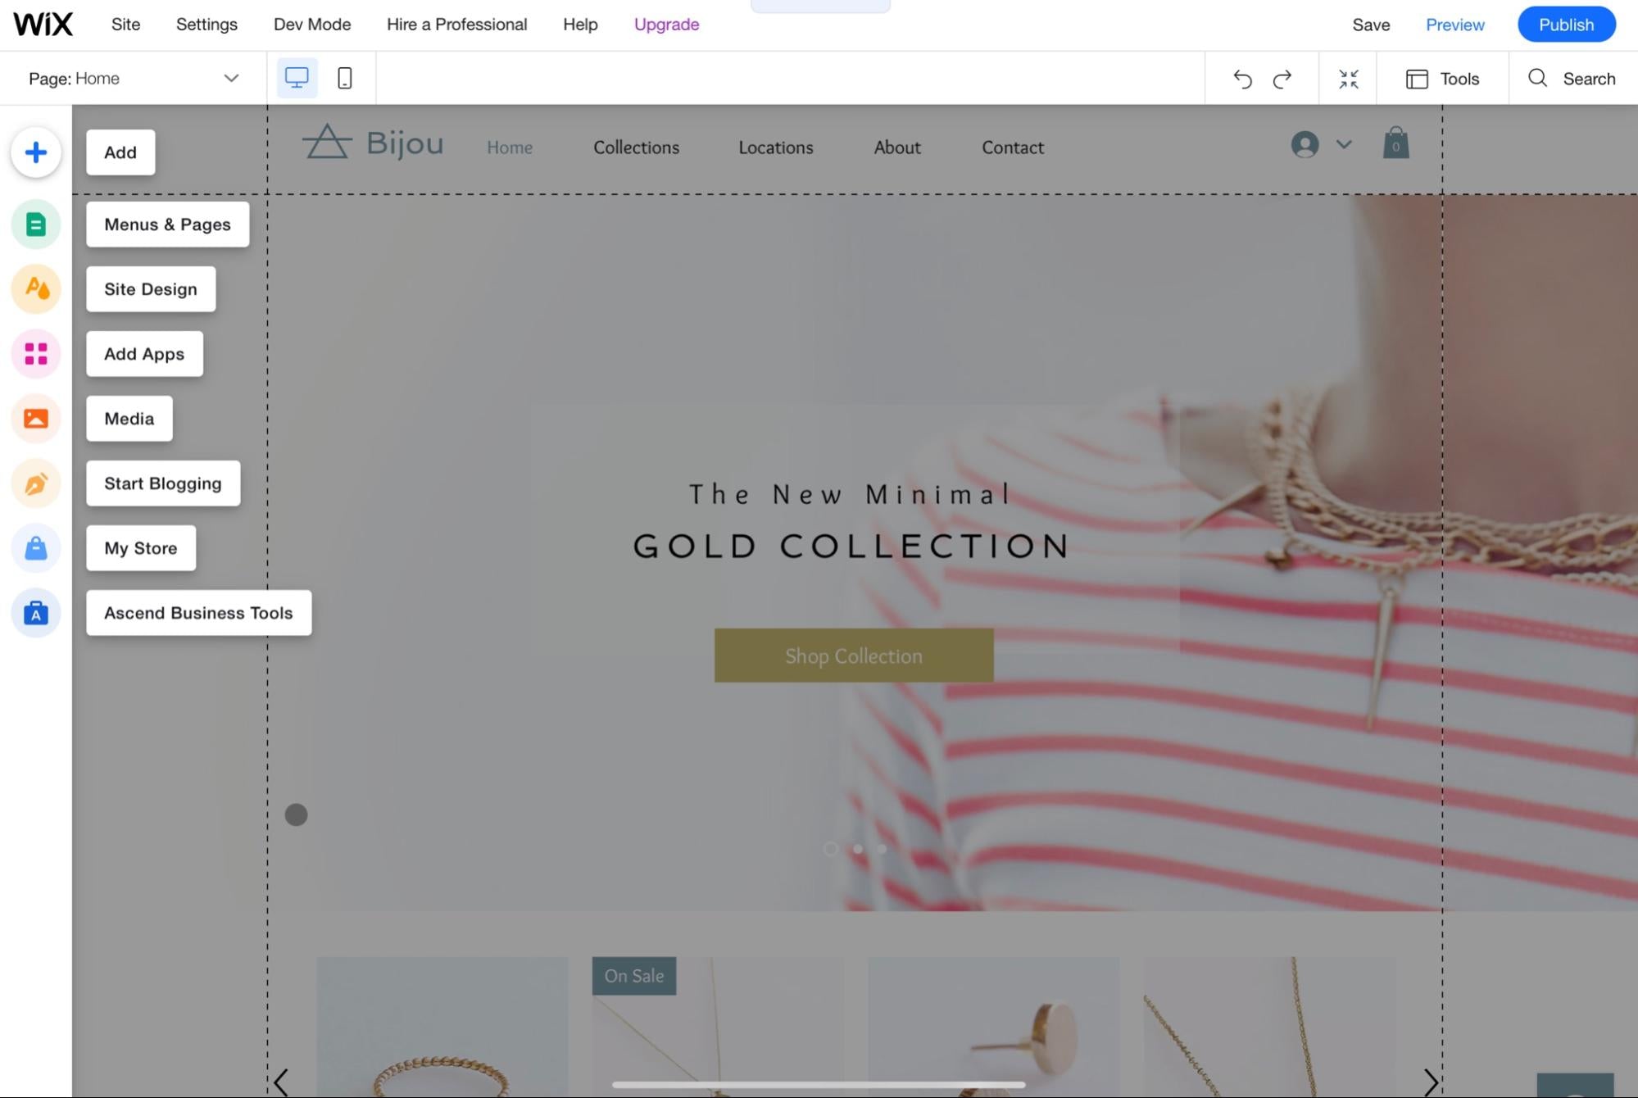This screenshot has width=1638, height=1098.
Task: Click the Dev Mode toggle option
Action: click(x=312, y=23)
